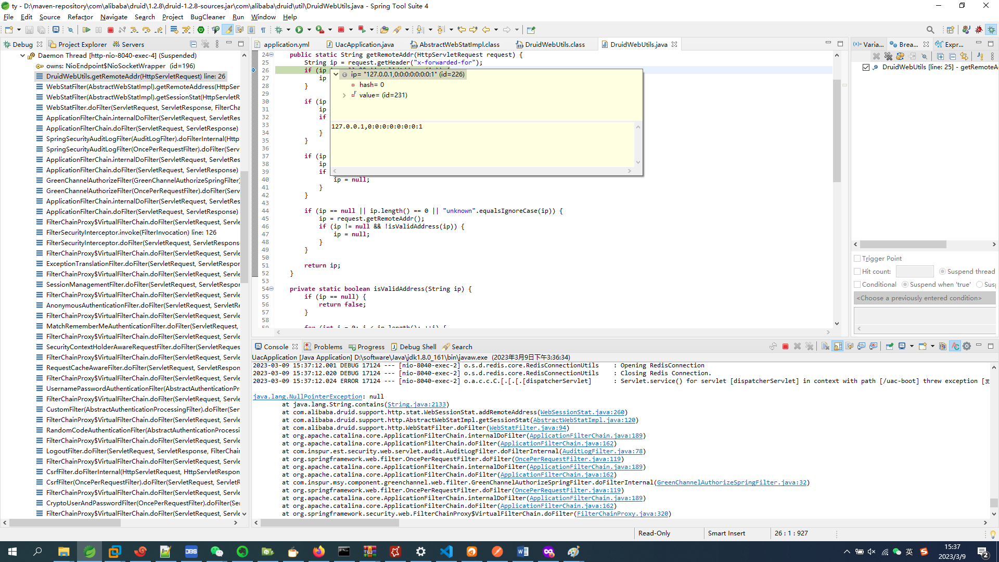Click the Link with Debug View icon

(x=964, y=56)
